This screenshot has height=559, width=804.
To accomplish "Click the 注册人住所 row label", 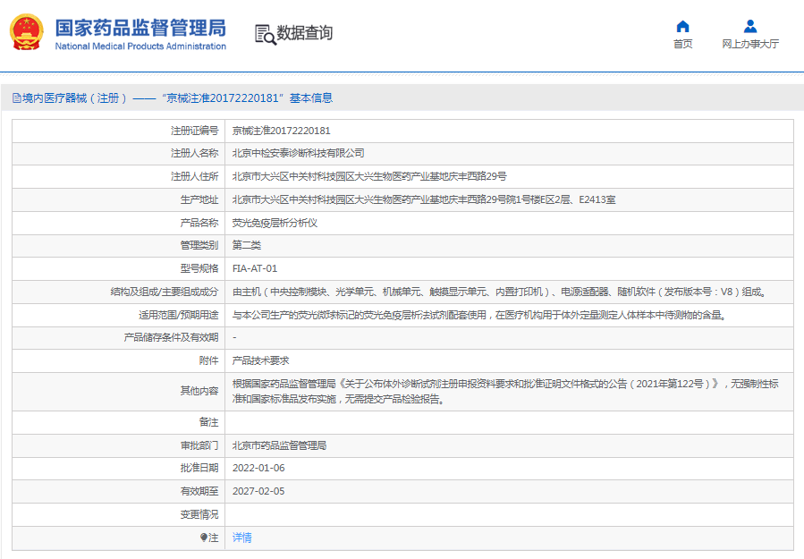I will 194,176.
